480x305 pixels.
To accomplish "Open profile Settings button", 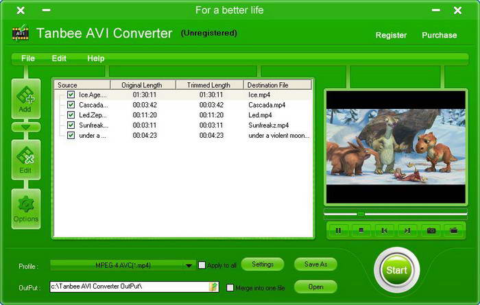I will 263,265.
